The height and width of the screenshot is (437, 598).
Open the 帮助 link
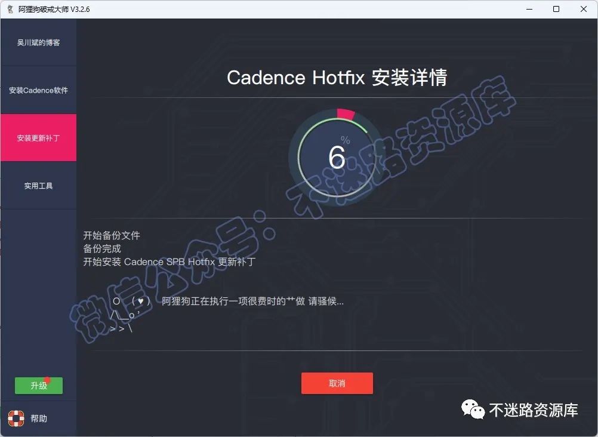39,418
